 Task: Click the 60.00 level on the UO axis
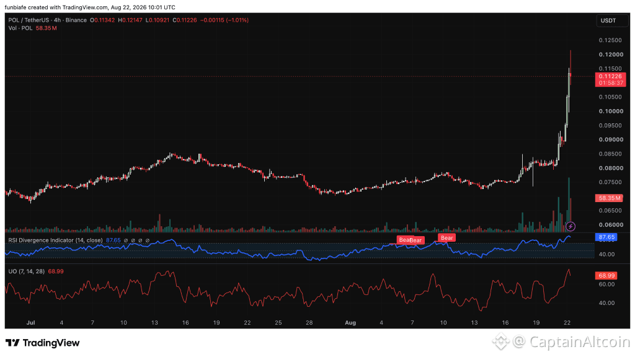tap(606, 284)
